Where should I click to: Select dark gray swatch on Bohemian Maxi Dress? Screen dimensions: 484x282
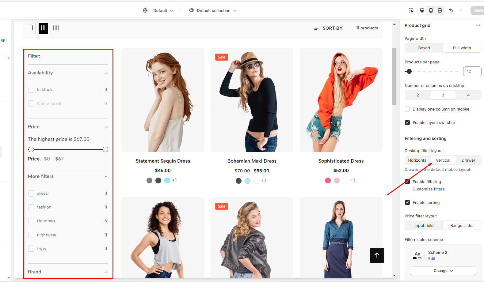[x=238, y=181]
